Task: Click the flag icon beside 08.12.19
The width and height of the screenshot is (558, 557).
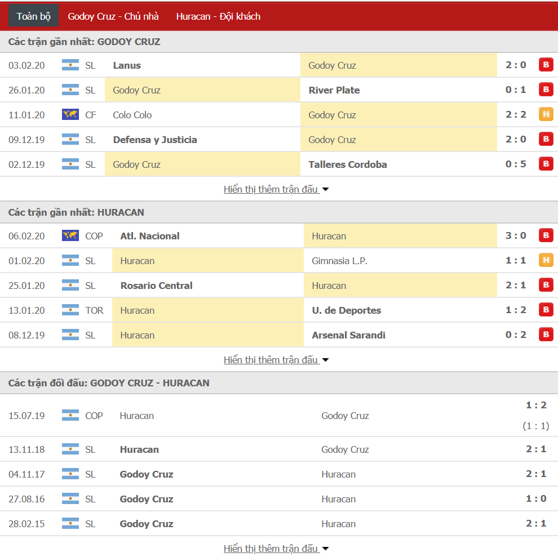Action: click(70, 335)
